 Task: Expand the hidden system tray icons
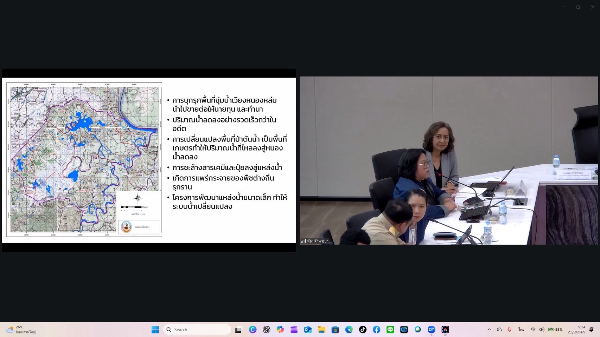click(489, 330)
